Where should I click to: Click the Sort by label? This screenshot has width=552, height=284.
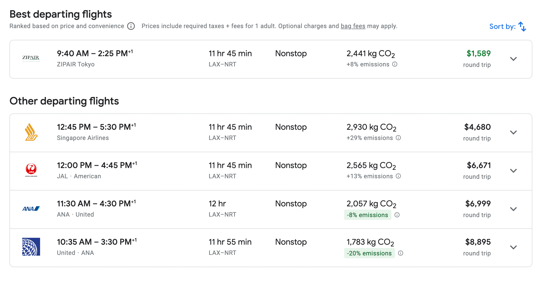click(502, 27)
